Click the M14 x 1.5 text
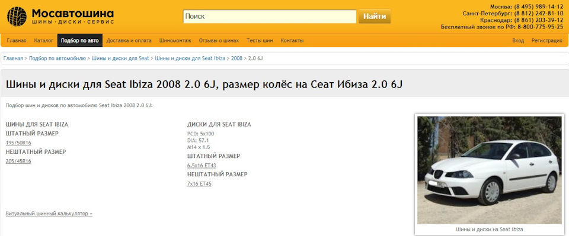Screen dimensions: 569x236 (x=199, y=147)
